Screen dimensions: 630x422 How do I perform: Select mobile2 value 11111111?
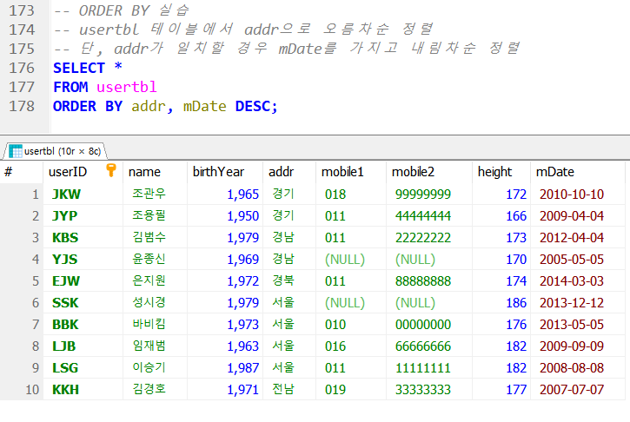pos(423,368)
